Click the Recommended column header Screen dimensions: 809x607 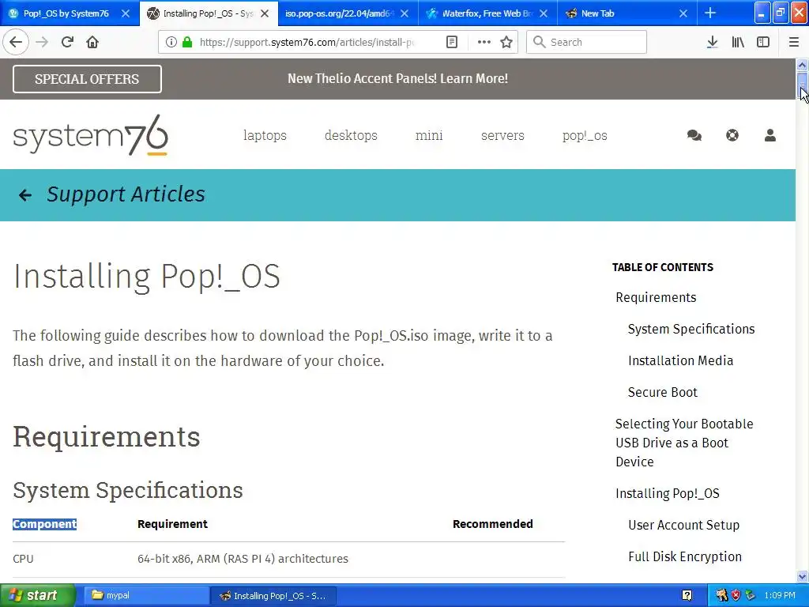493,524
